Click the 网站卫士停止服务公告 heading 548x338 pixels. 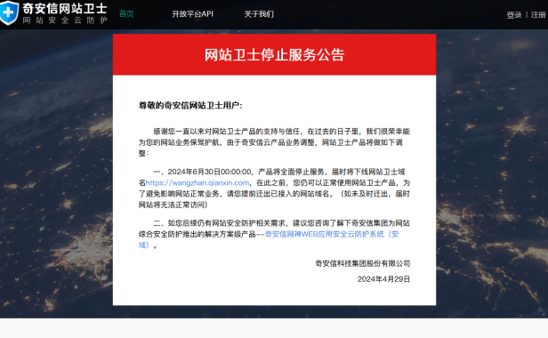tap(274, 55)
